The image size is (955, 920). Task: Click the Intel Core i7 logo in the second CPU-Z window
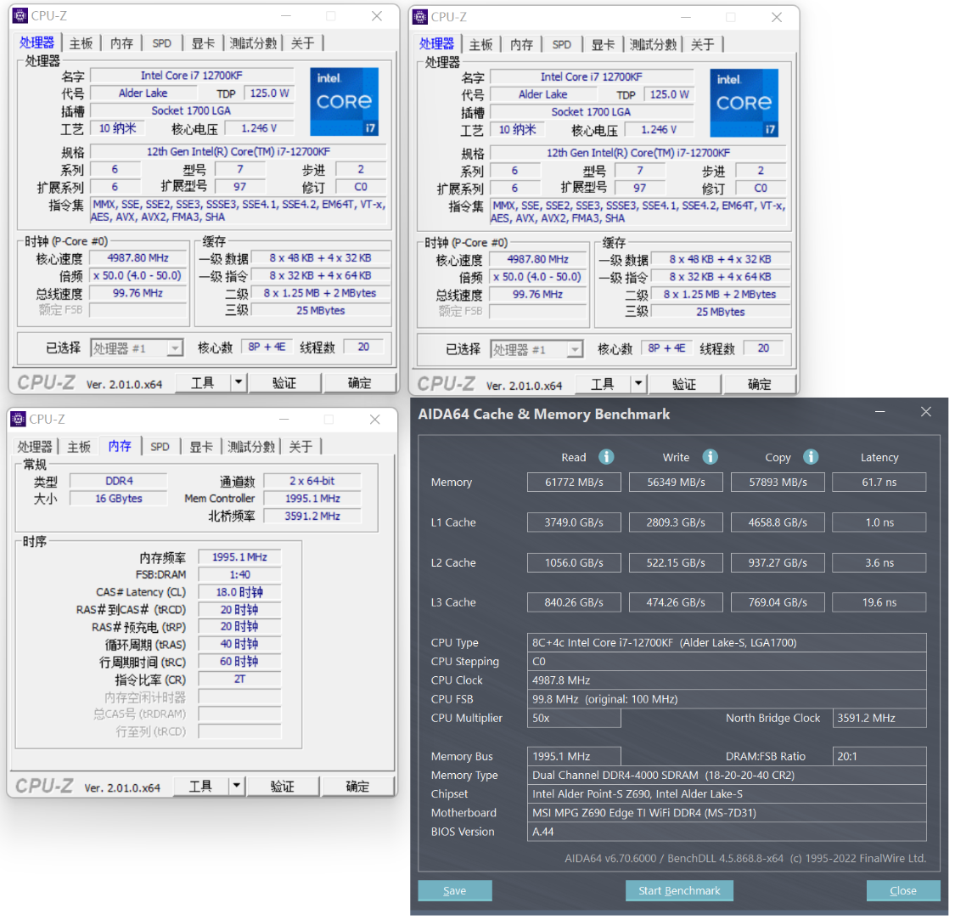click(x=744, y=103)
